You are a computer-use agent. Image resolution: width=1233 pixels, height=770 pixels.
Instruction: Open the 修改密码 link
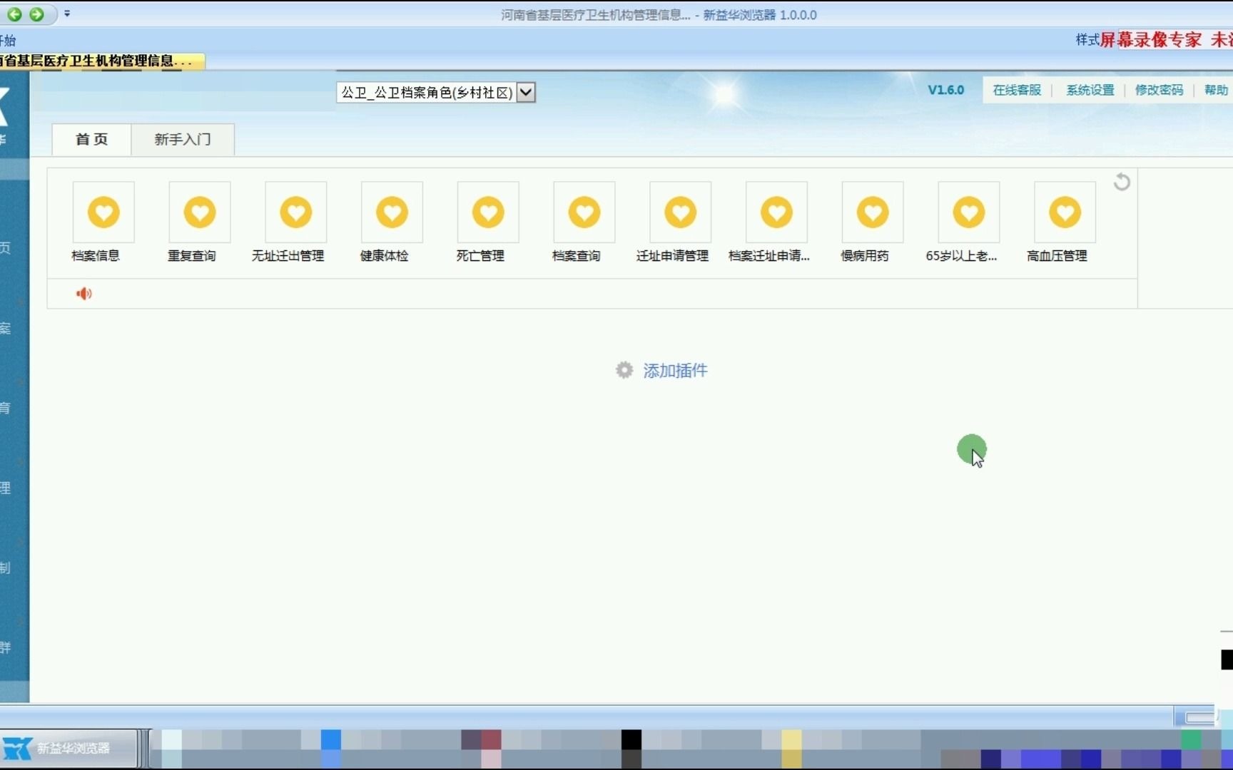coord(1159,90)
